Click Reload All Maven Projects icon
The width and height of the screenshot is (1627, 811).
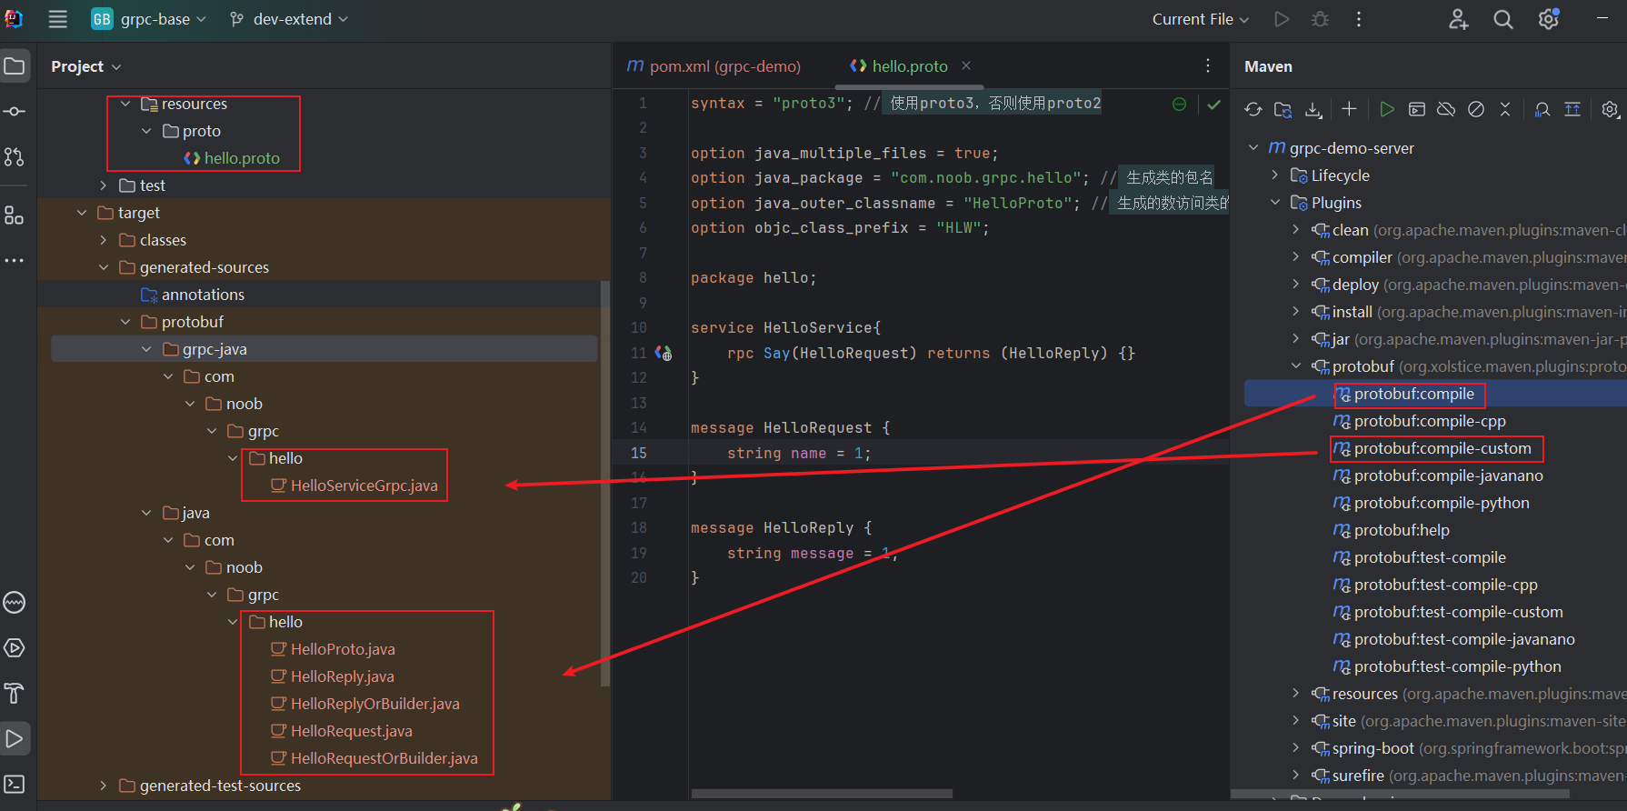pyautogui.click(x=1253, y=110)
